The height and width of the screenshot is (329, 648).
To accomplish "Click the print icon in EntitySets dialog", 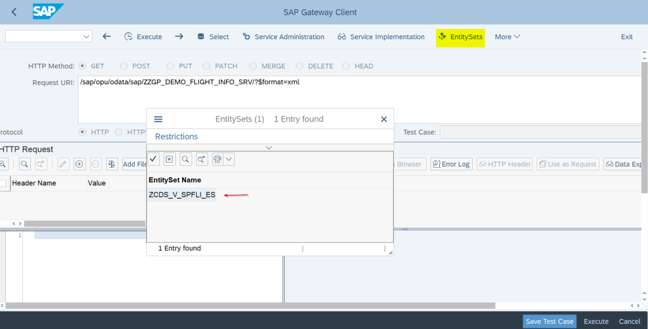I will [218, 159].
